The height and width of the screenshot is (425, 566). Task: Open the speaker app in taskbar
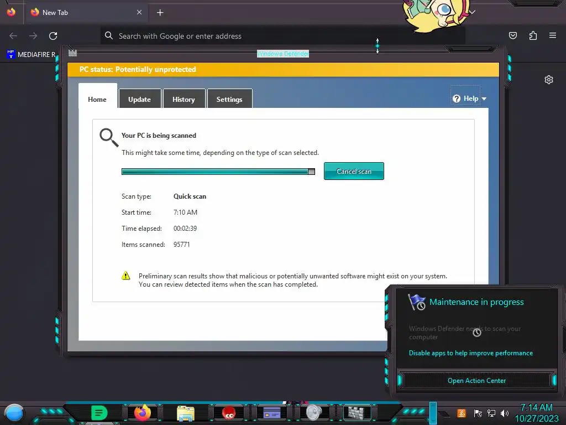coord(313,413)
